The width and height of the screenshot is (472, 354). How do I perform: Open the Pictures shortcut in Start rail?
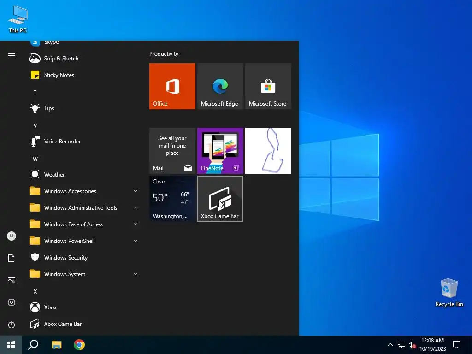click(x=12, y=280)
